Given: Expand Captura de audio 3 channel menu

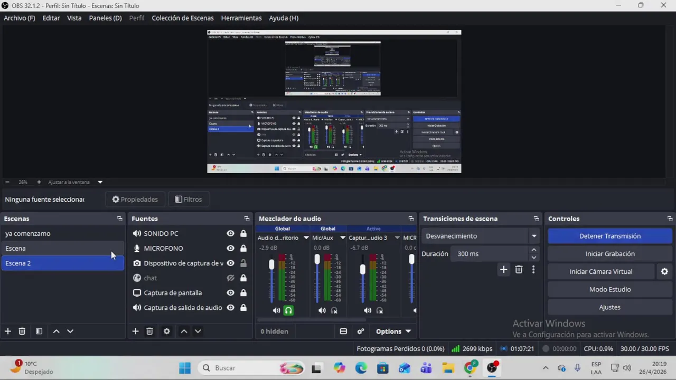Looking at the screenshot, I should point(397,237).
